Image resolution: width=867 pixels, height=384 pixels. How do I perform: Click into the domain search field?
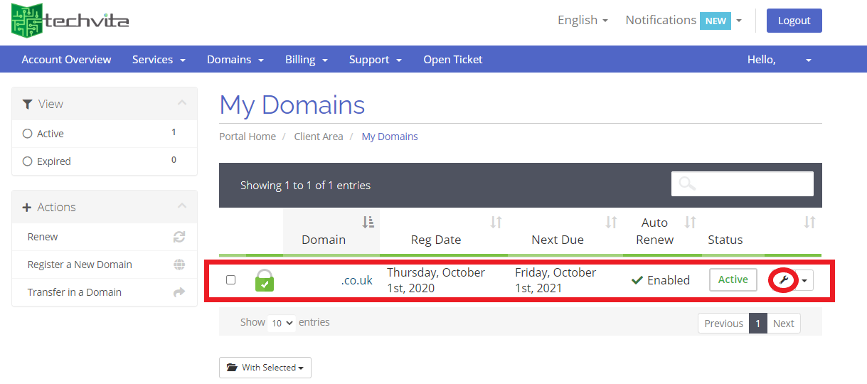[x=743, y=183]
